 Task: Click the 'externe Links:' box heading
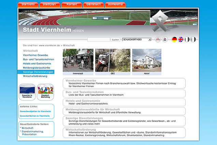[29, 107]
